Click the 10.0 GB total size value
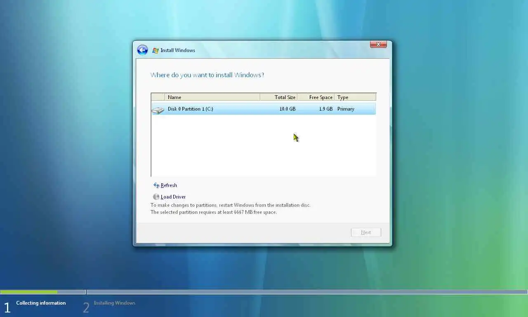 coord(287,109)
